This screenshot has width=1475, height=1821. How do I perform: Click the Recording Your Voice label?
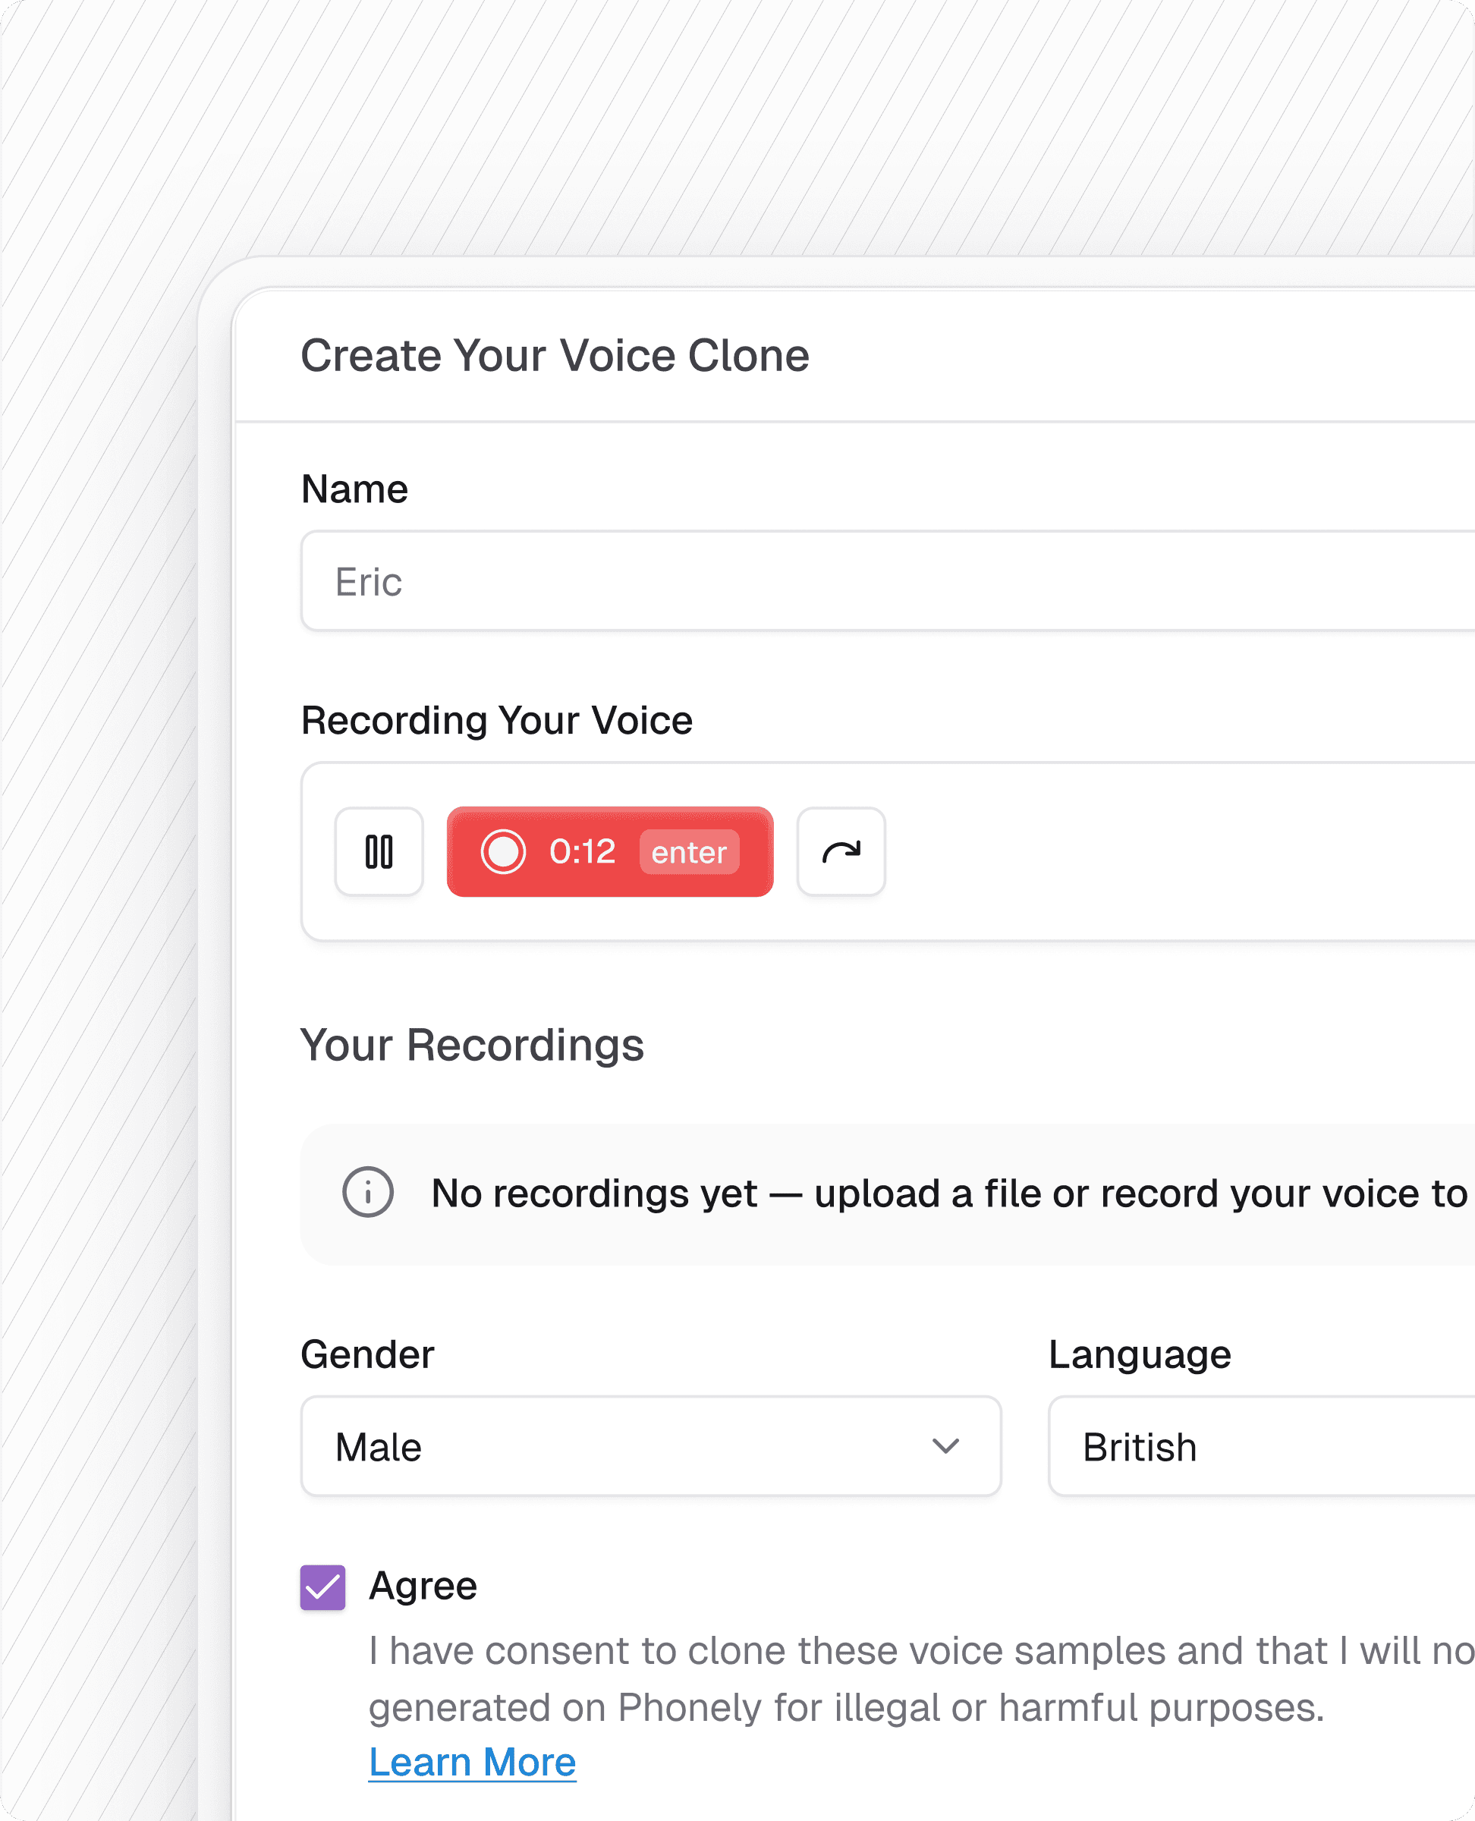click(497, 721)
